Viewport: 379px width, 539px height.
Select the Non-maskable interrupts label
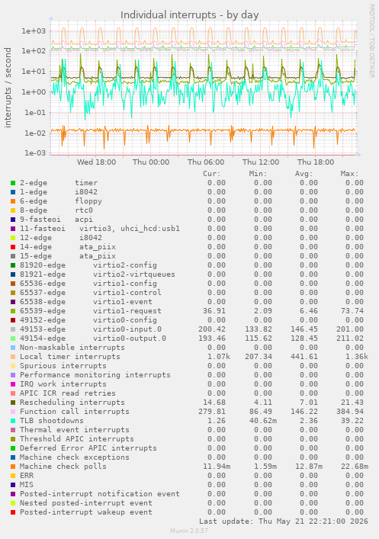(72, 348)
